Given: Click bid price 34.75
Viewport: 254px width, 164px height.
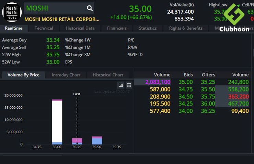Looking at the screenshot, I should click(186, 89).
